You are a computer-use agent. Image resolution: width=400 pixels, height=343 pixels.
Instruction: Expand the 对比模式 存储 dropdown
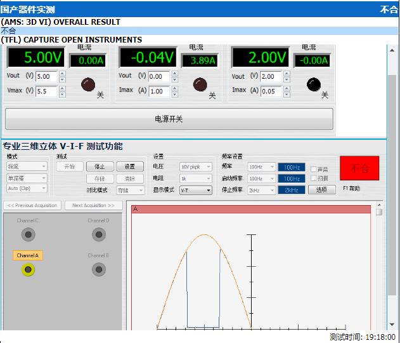[x=131, y=190]
